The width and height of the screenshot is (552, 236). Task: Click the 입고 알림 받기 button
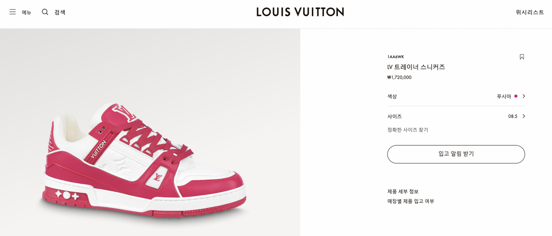click(456, 154)
